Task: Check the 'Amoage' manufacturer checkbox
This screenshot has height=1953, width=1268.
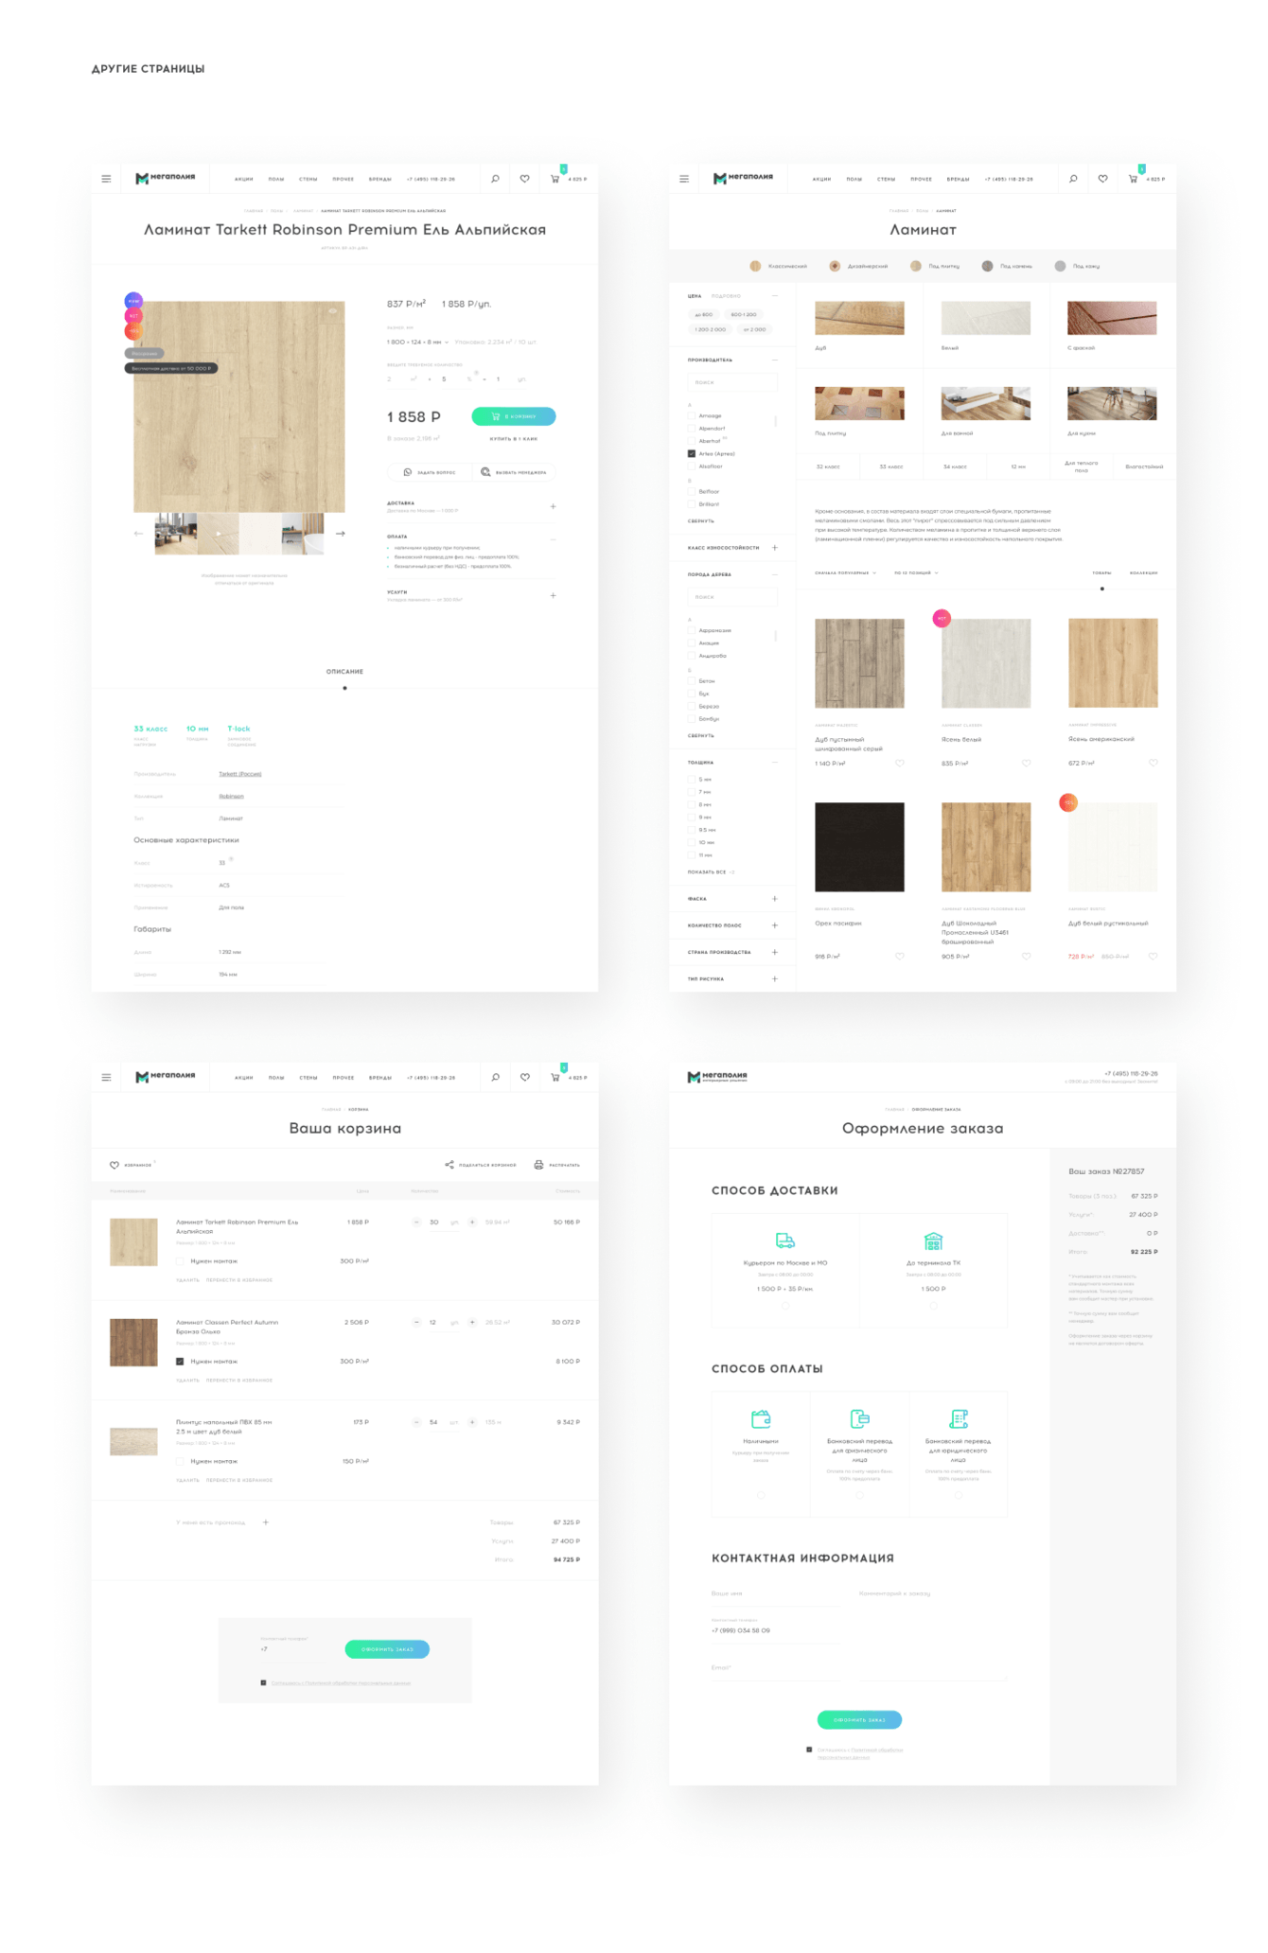Action: (691, 415)
